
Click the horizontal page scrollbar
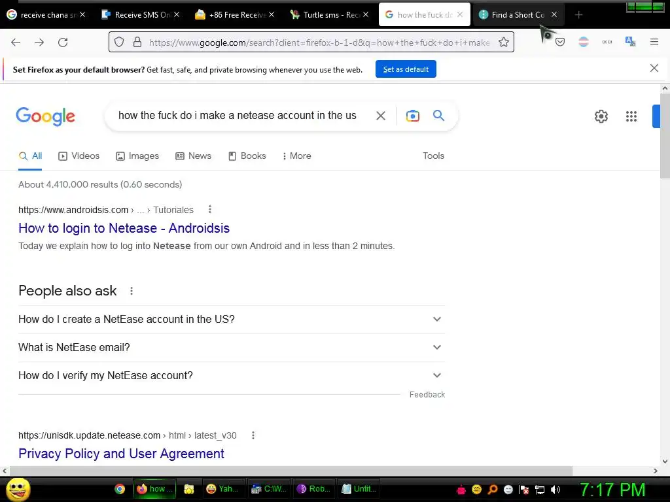pos(291,471)
